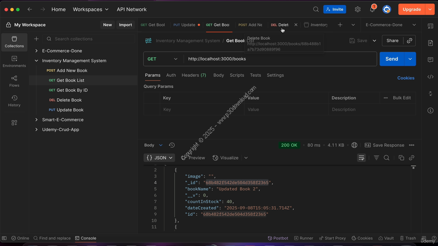
Task: Select Delete Book request in the collection
Action: (69, 100)
